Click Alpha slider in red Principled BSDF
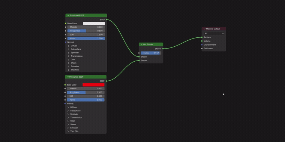 point(85,100)
